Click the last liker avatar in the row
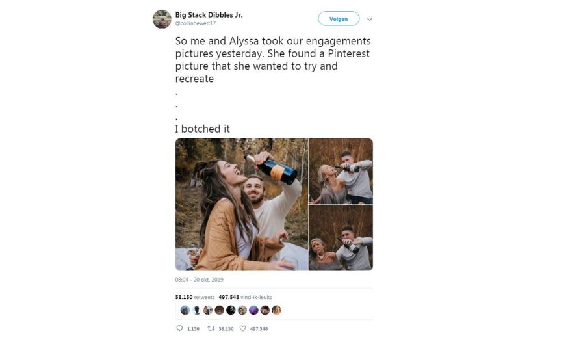The height and width of the screenshot is (342, 568). (x=276, y=310)
